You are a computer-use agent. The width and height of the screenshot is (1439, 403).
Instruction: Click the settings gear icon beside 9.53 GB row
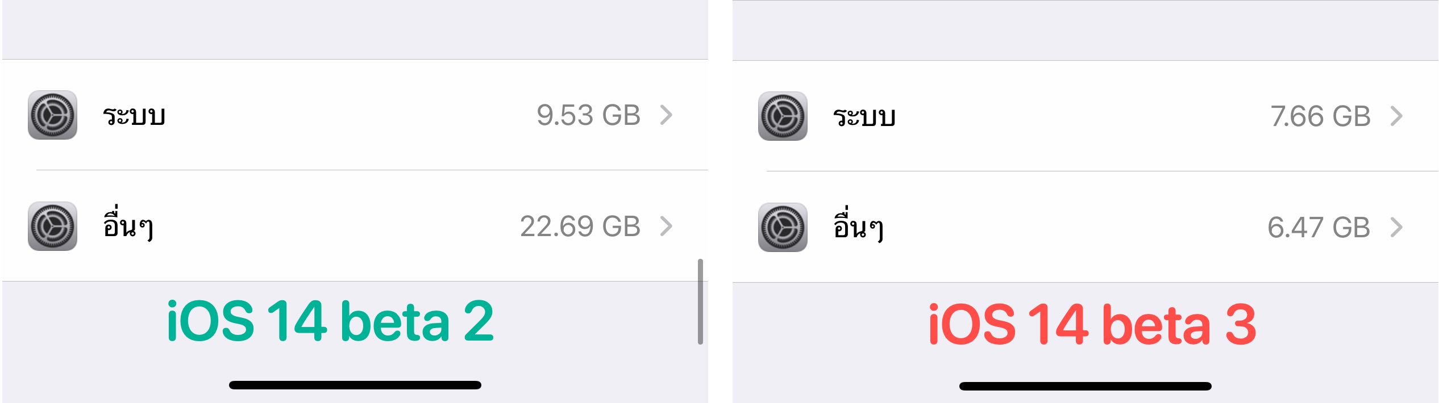(x=52, y=115)
